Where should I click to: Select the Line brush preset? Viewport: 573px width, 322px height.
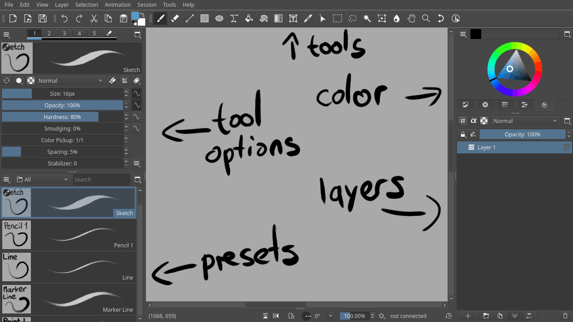[68, 267]
